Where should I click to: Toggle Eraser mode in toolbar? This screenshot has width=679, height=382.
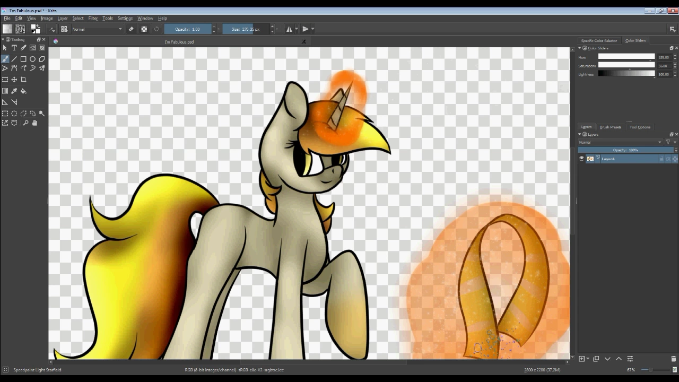pyautogui.click(x=131, y=29)
